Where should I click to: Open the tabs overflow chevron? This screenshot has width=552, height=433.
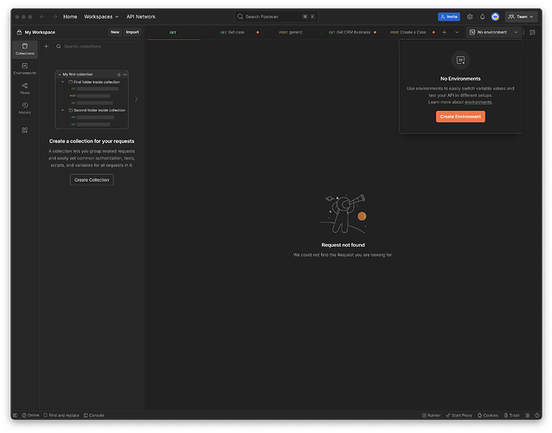[457, 32]
